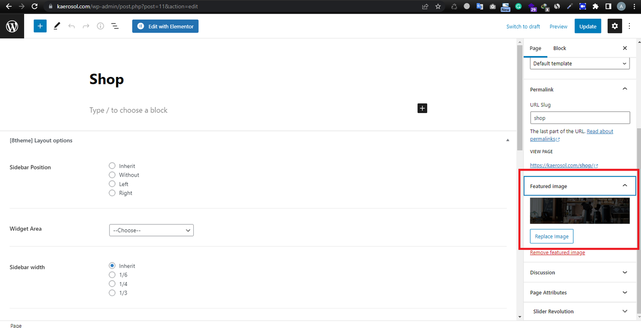Viewport: 641px width, 328px height.
Task: Click the Zoom extension icon
Action: 582,6
